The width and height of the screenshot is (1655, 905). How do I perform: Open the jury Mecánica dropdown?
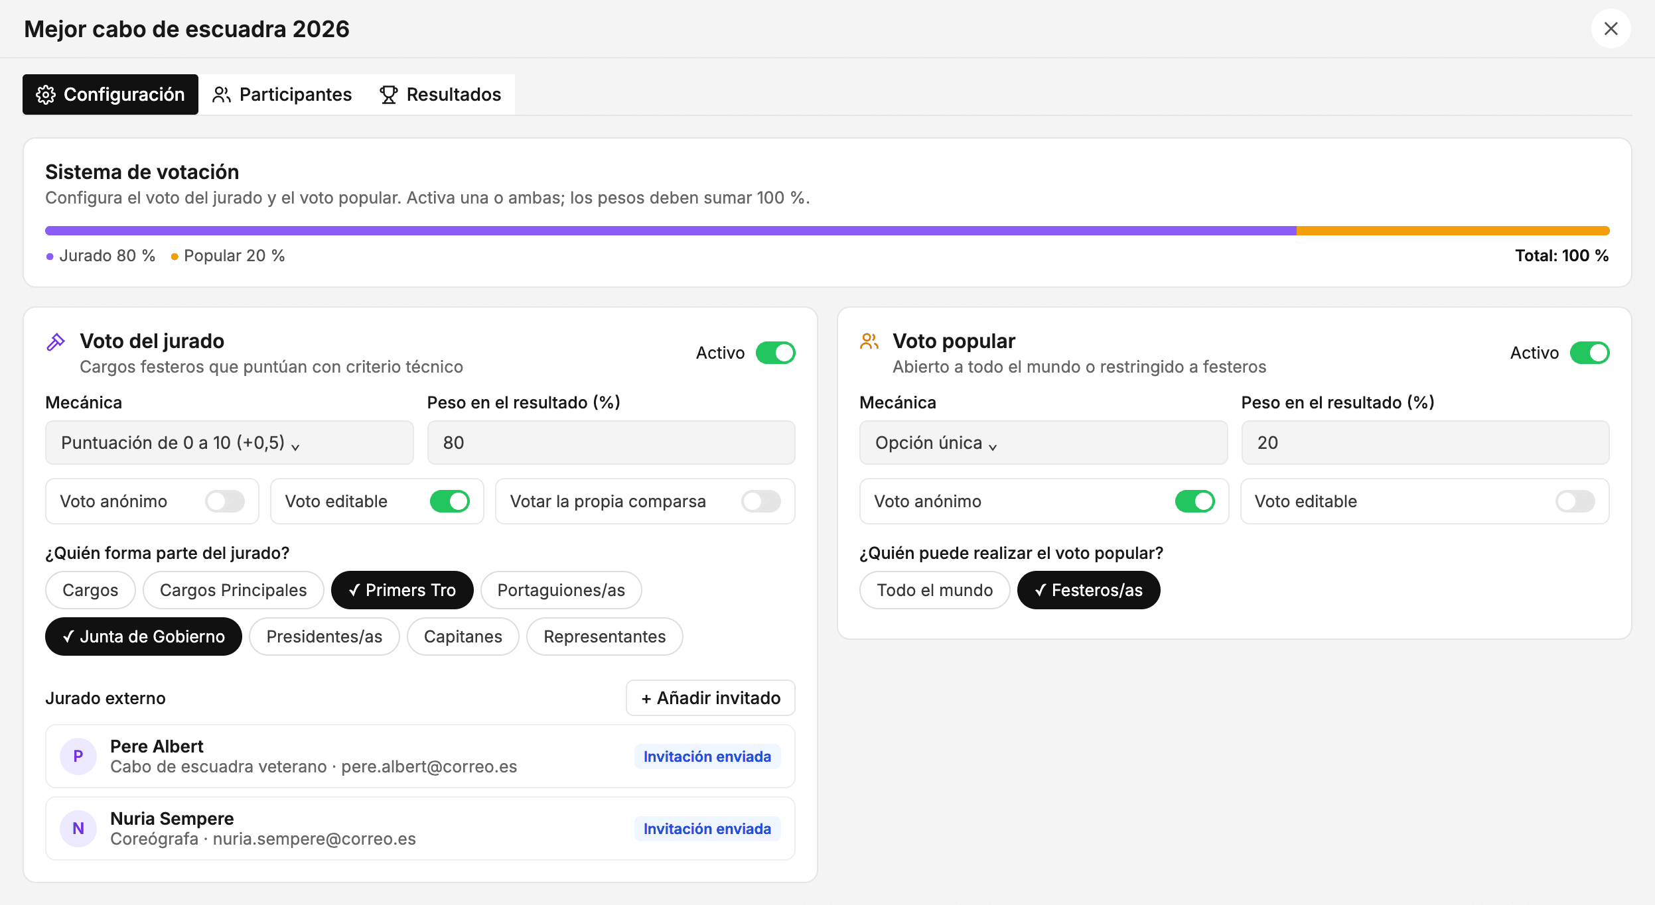click(230, 443)
